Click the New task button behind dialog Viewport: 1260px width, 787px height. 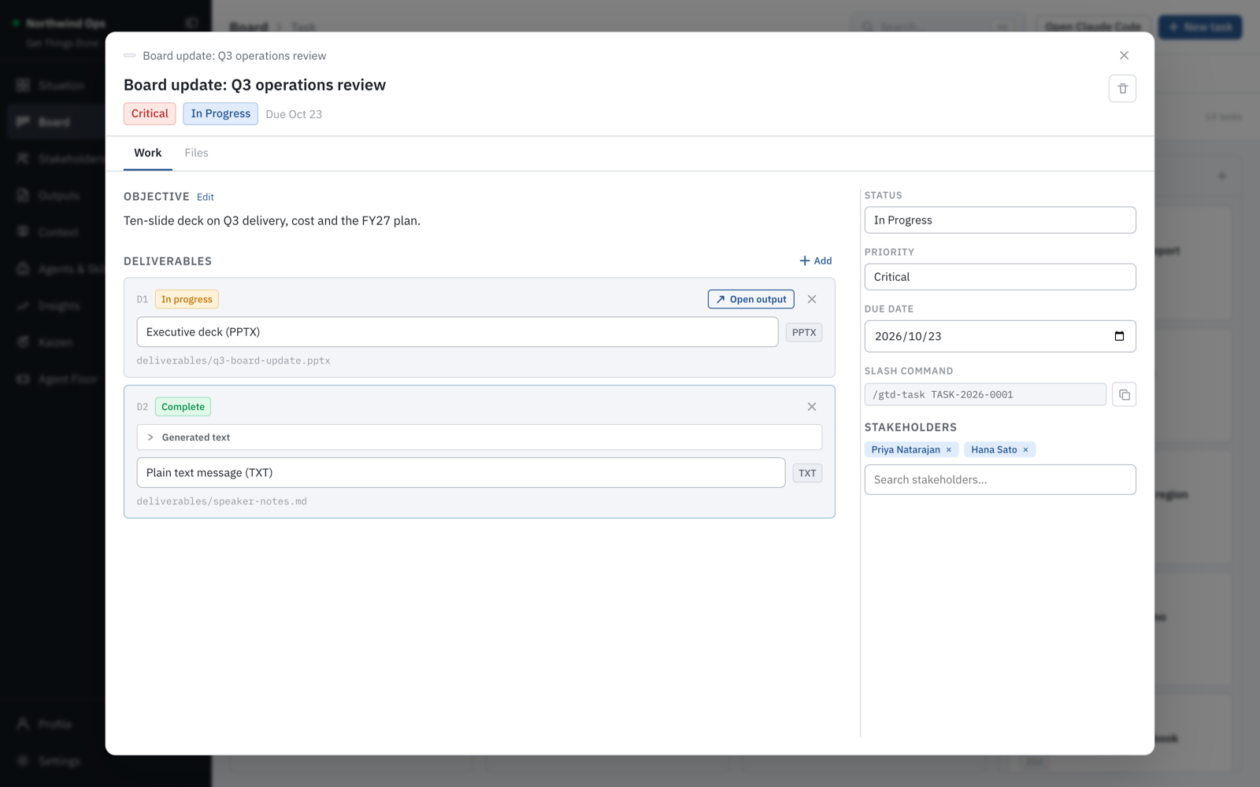click(x=1200, y=27)
